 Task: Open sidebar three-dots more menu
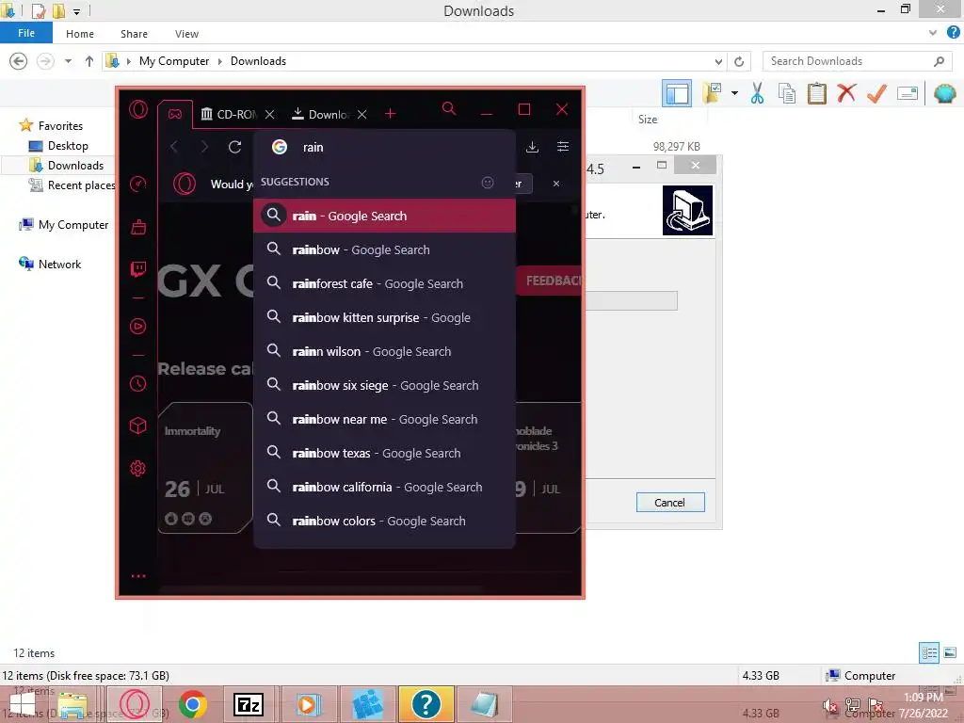point(138,576)
